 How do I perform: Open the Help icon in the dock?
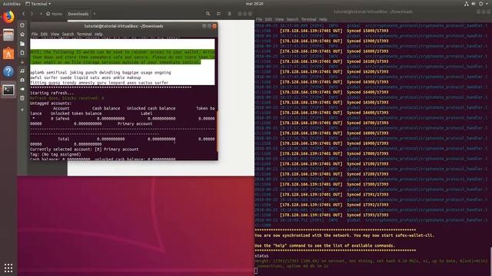8,71
